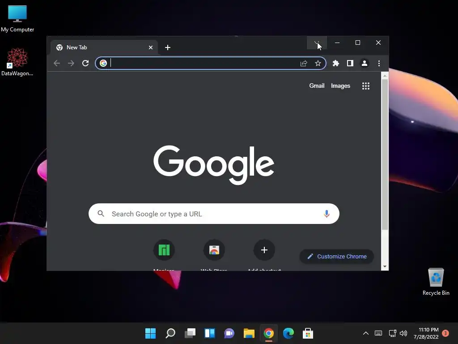Open the Web Store shortcut tile
This screenshot has height=344, width=458.
pyautogui.click(x=214, y=250)
